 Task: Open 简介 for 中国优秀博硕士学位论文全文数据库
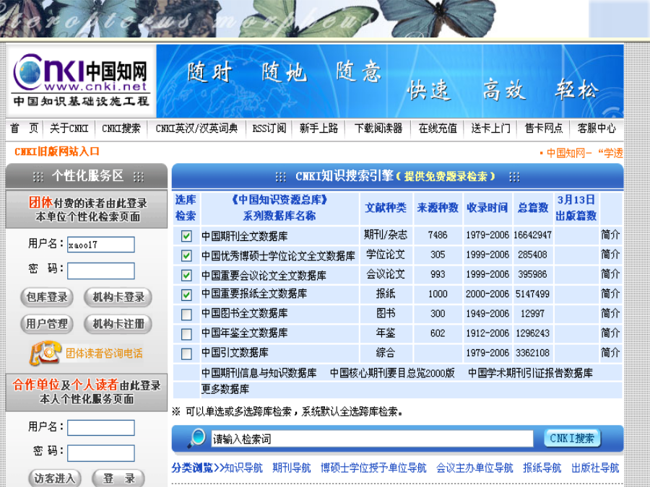[x=610, y=254]
